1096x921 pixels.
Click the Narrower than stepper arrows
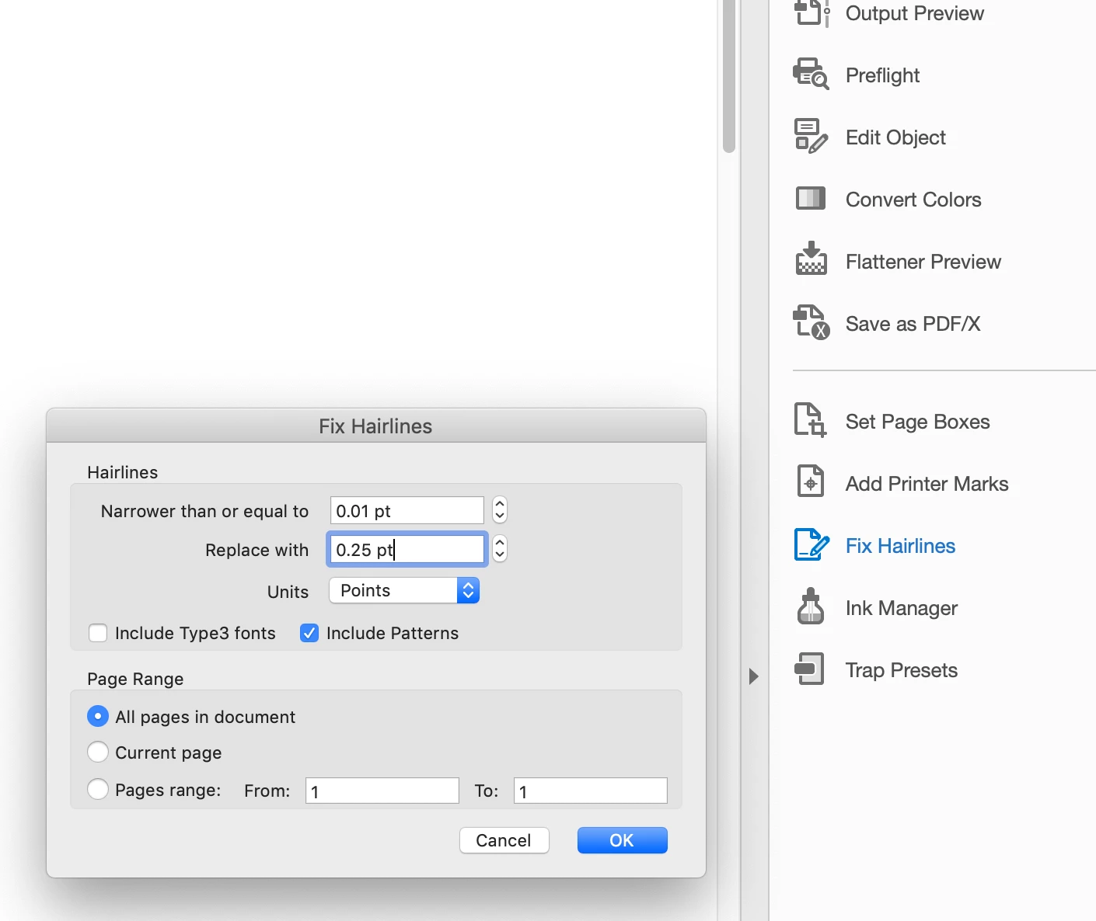[x=500, y=510]
